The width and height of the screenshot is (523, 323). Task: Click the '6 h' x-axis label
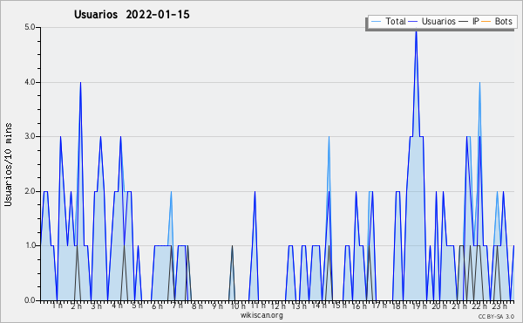tap(157, 306)
